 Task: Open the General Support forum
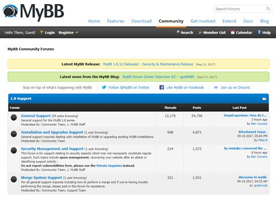(x=36, y=116)
